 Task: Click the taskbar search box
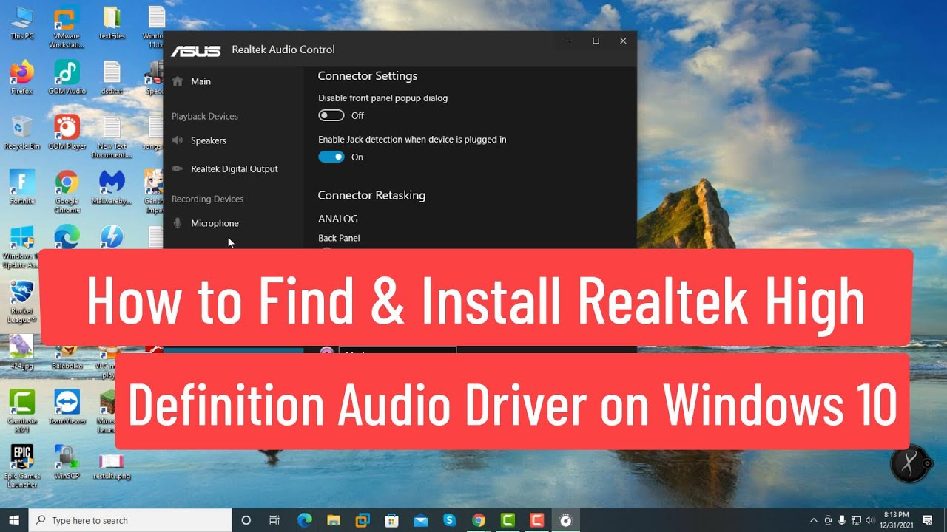pyautogui.click(x=131, y=520)
